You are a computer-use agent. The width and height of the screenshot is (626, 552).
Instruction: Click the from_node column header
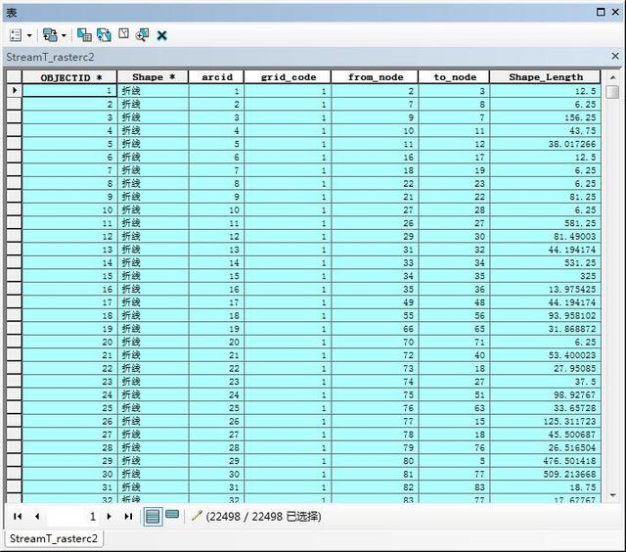click(x=375, y=77)
